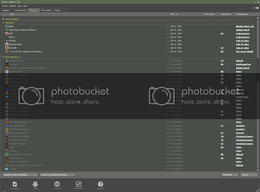Collapse the NON INSTALLE section
Viewport: 260px width, 192px height.
point(3,57)
